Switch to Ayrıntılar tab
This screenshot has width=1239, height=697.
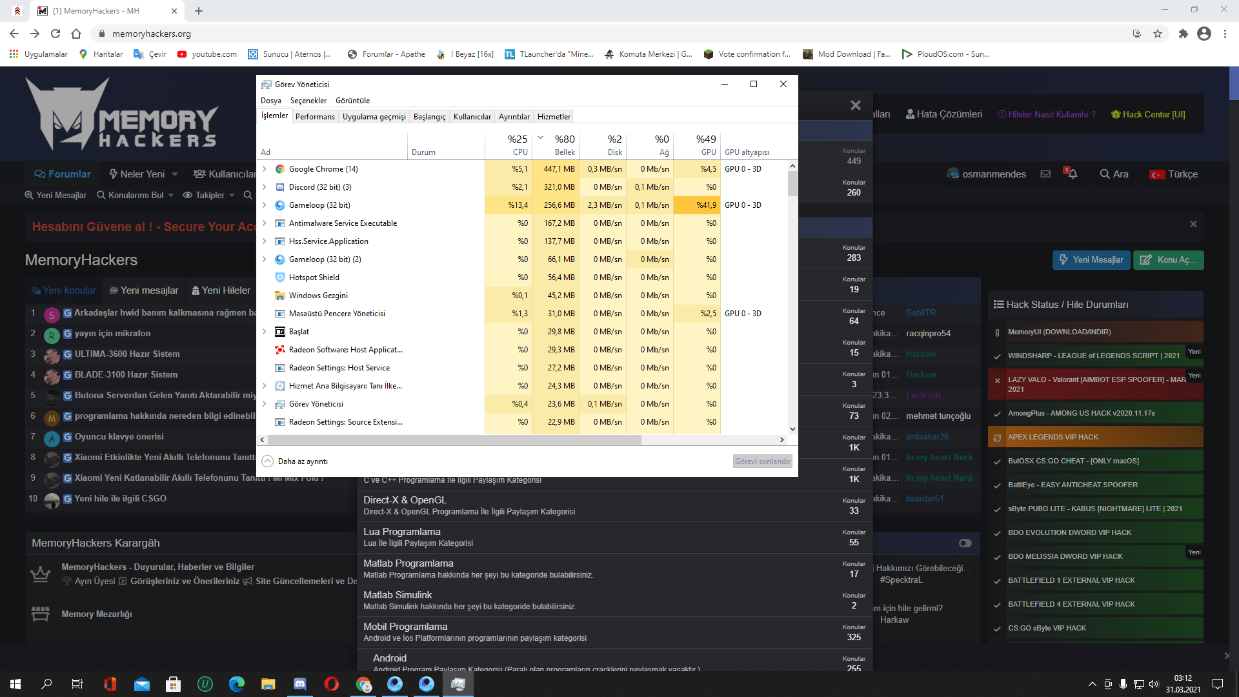tap(514, 117)
